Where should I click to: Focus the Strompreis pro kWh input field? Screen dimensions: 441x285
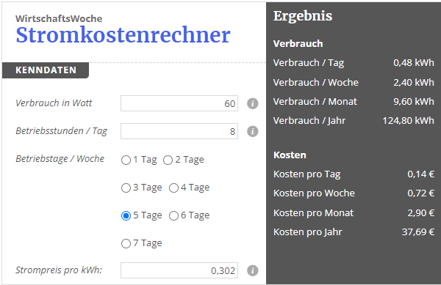tap(179, 270)
